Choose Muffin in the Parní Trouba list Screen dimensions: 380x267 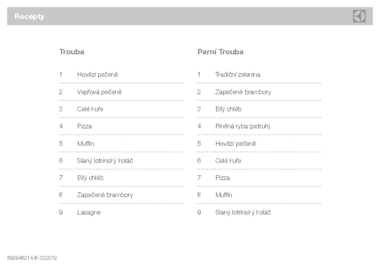pyautogui.click(x=224, y=195)
